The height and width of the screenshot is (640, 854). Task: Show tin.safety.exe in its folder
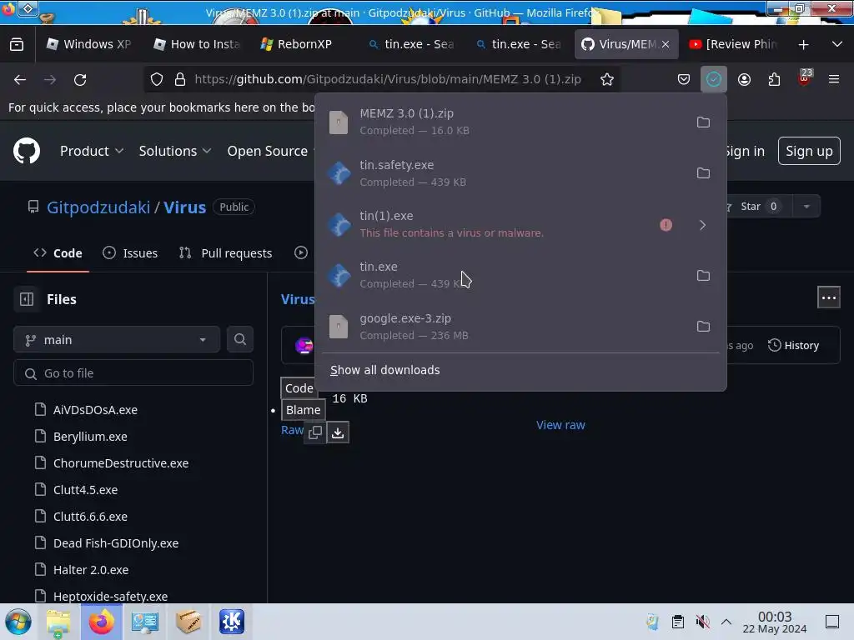[703, 173]
